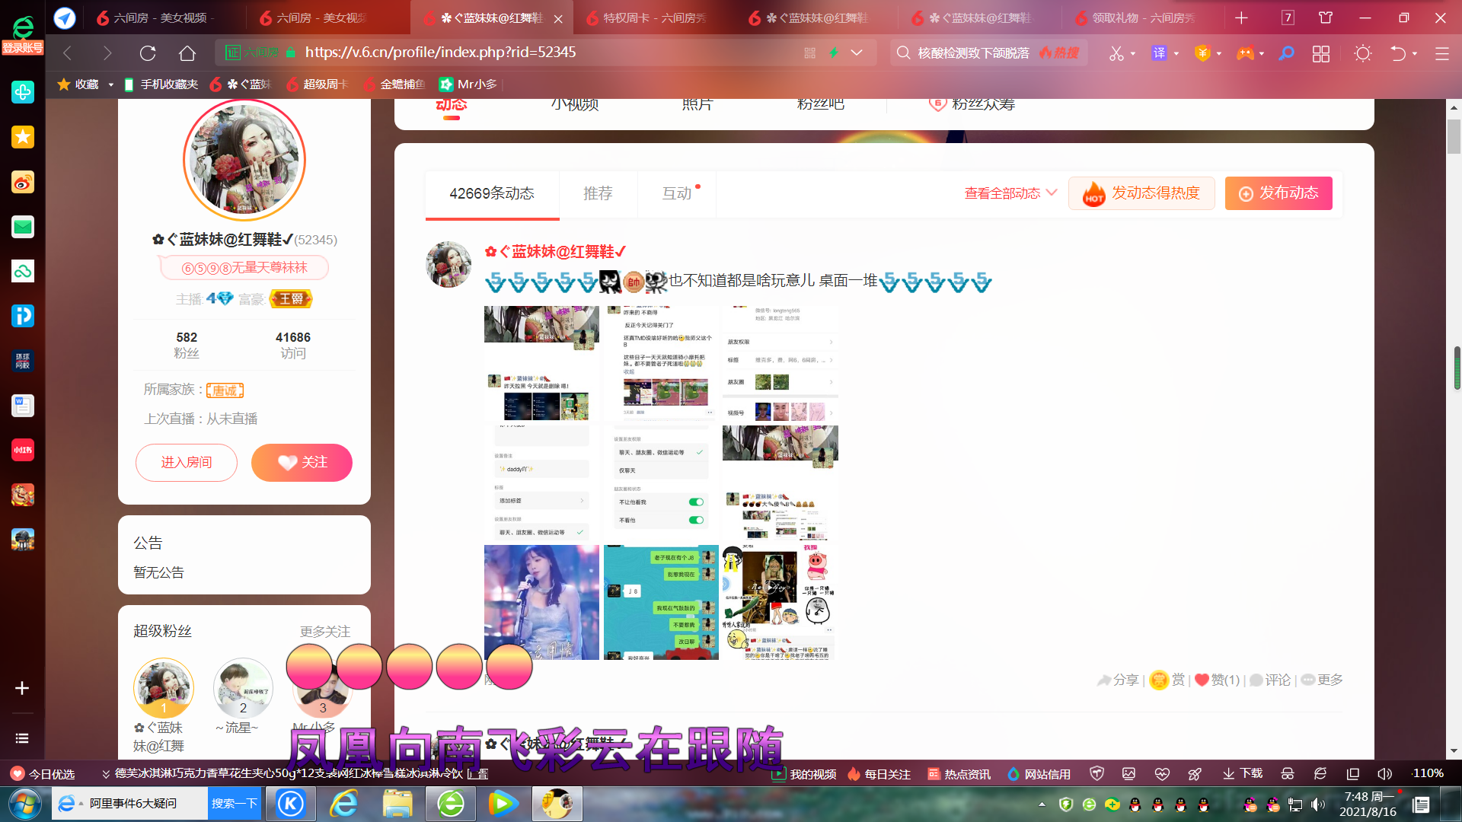Open green mail icon in sidebar

23,227
